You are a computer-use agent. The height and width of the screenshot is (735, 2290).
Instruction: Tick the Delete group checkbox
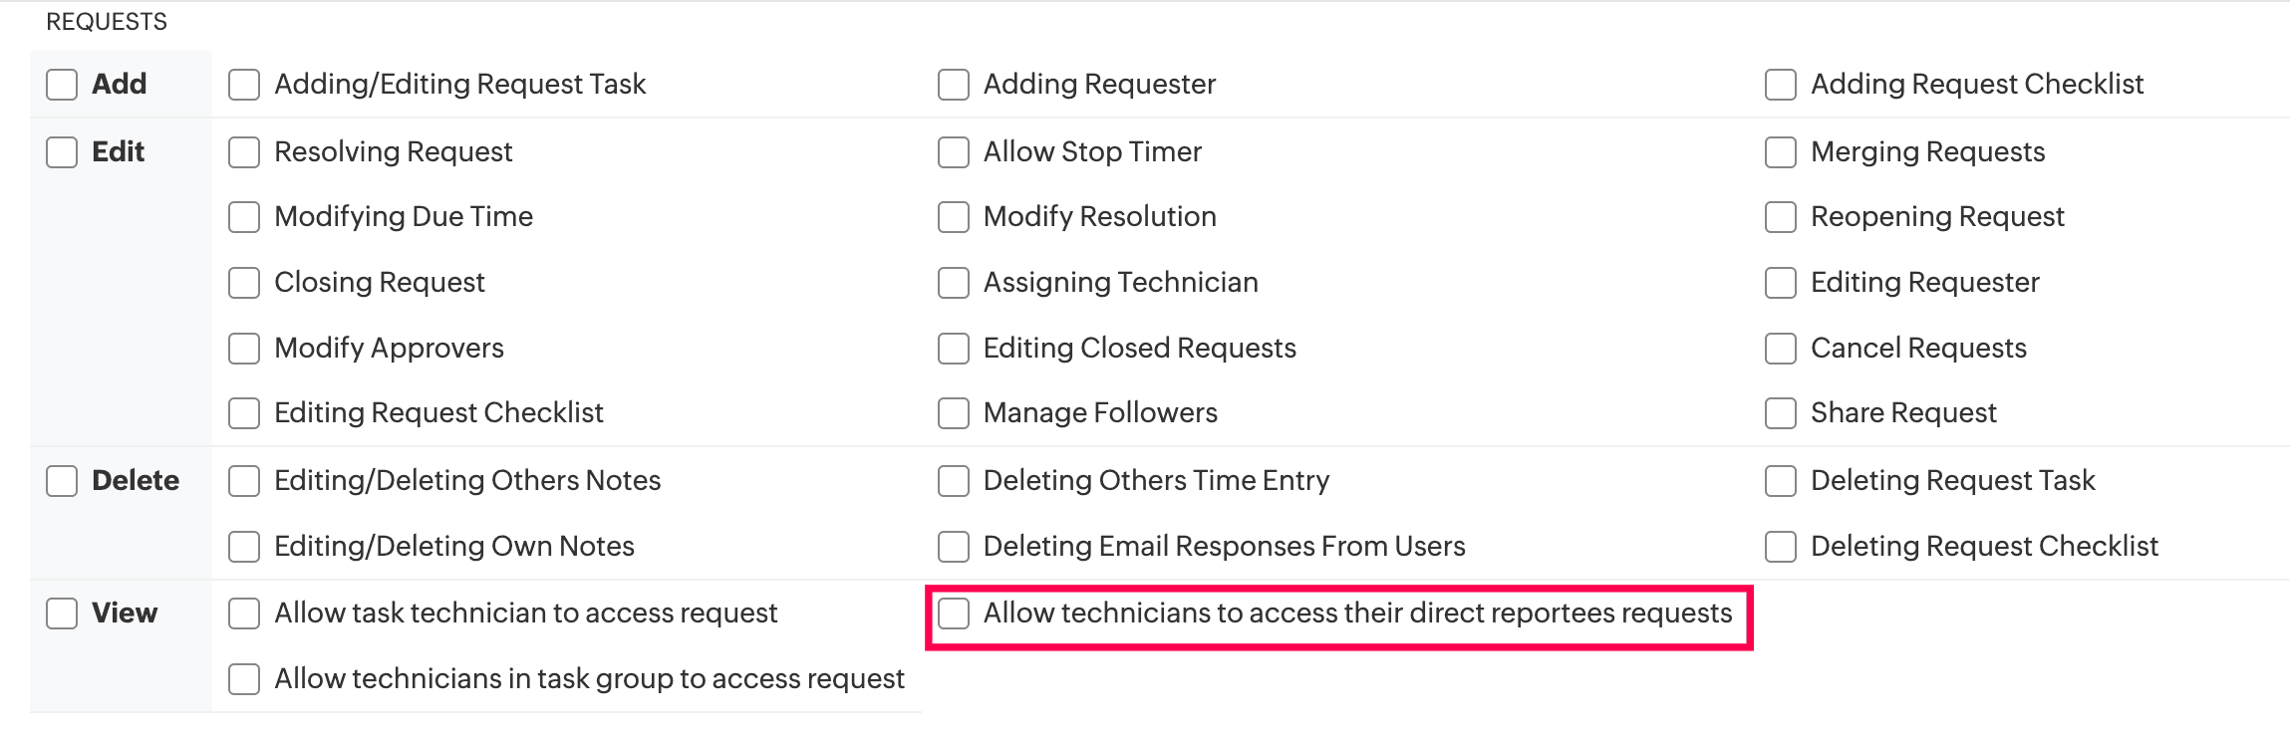click(x=62, y=481)
